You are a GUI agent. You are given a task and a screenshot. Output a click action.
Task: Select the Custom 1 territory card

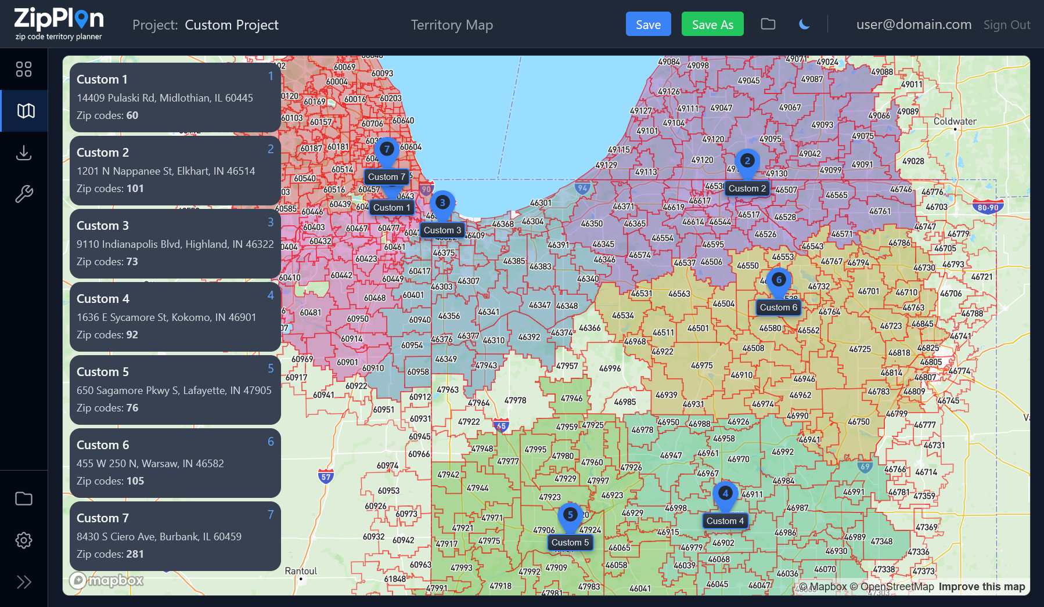pos(175,97)
